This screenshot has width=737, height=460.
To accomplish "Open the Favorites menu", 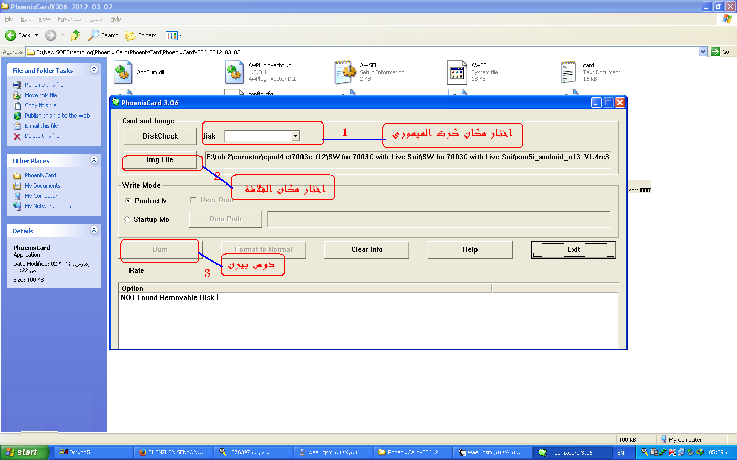I will pyautogui.click(x=69, y=19).
